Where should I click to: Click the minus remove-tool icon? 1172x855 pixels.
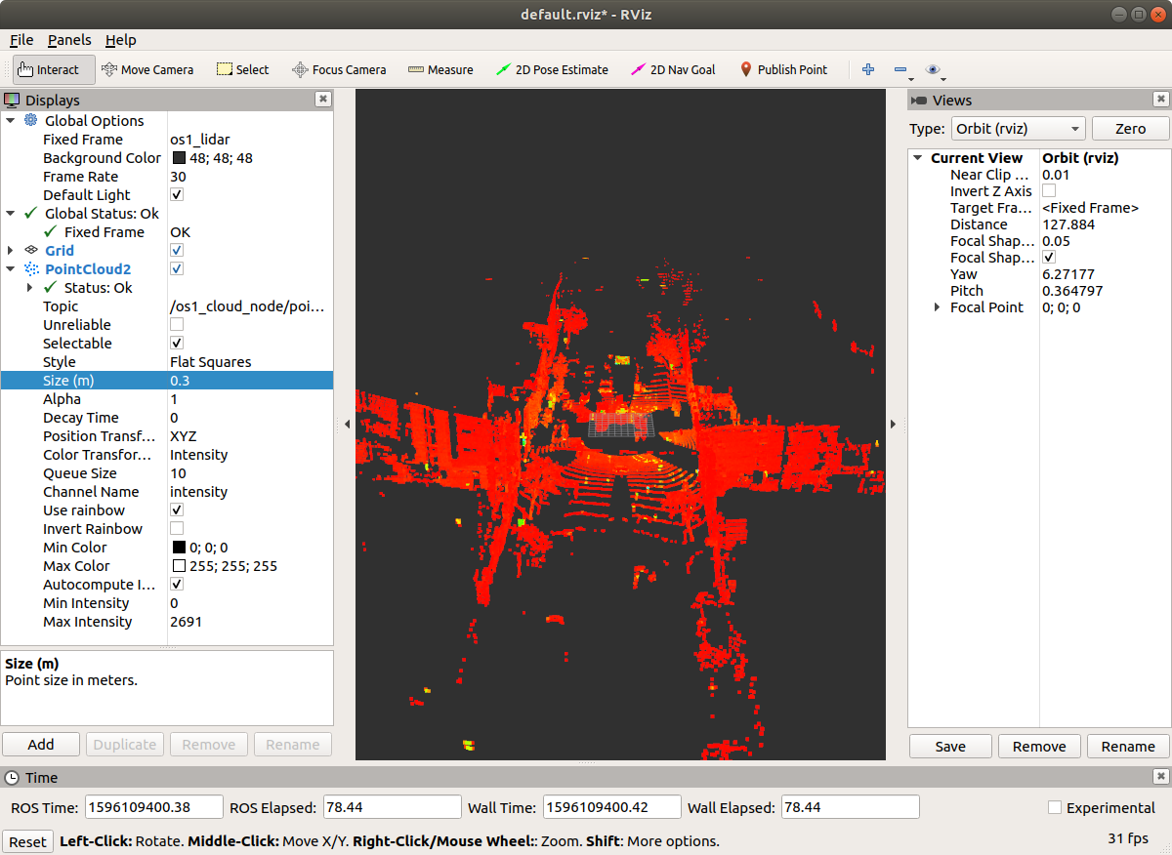900,69
